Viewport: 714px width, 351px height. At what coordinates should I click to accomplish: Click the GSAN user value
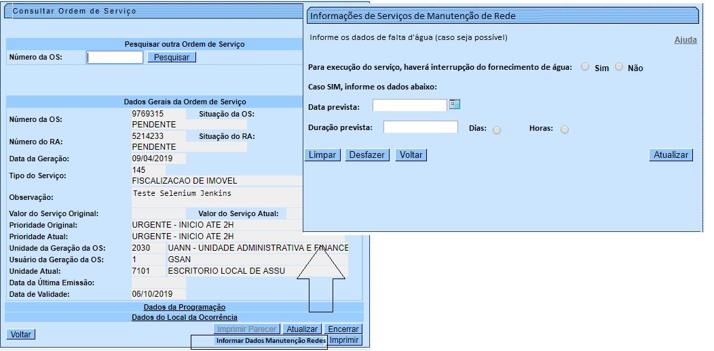pos(179,260)
